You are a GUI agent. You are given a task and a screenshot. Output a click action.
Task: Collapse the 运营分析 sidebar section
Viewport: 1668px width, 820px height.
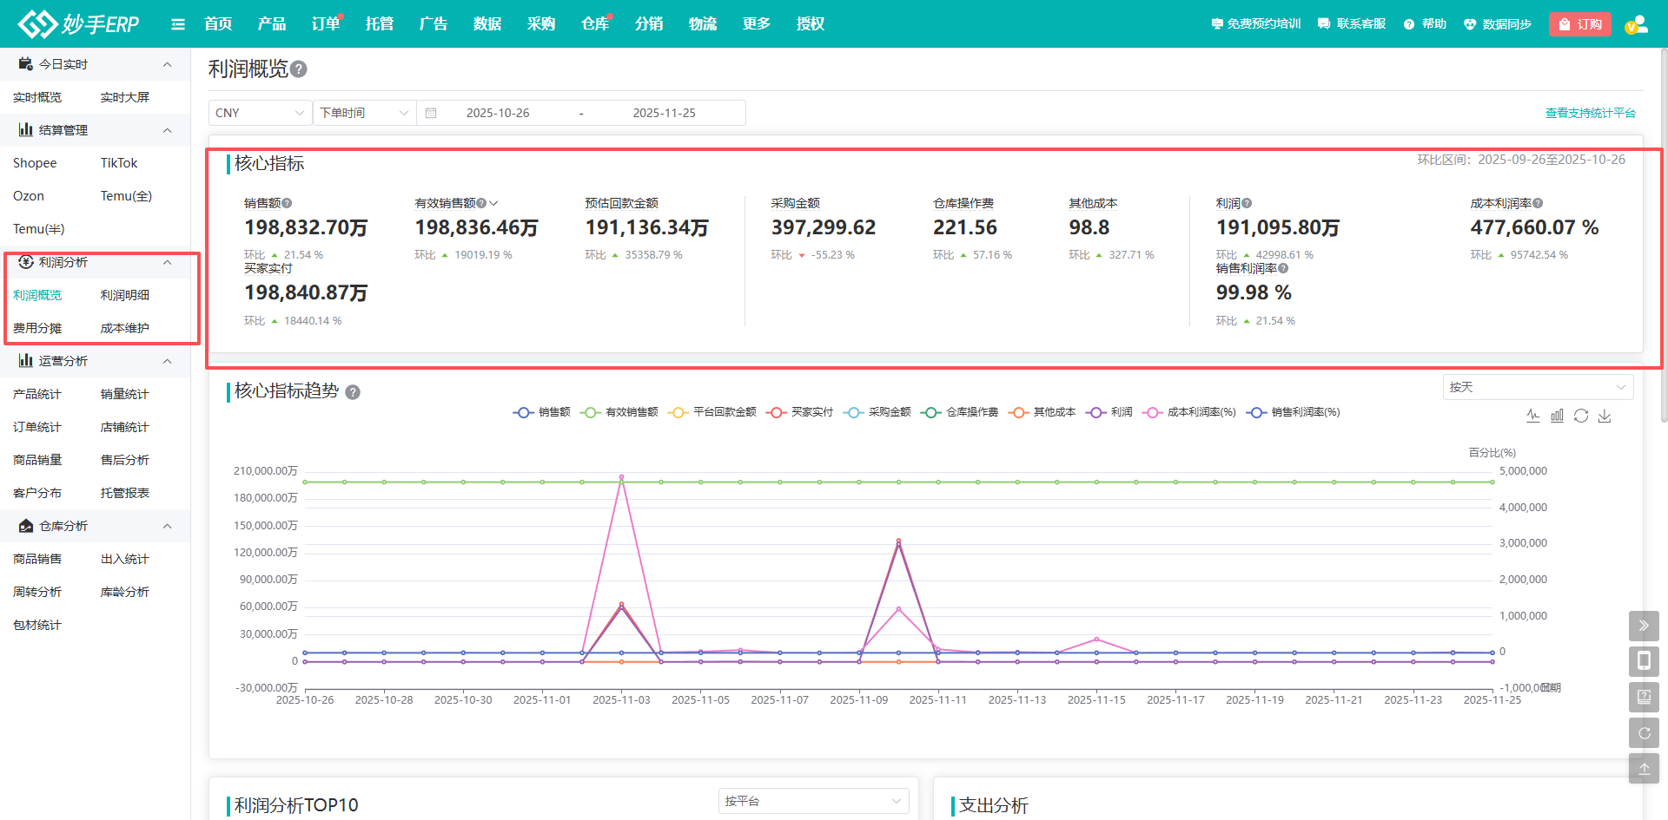pyautogui.click(x=168, y=361)
